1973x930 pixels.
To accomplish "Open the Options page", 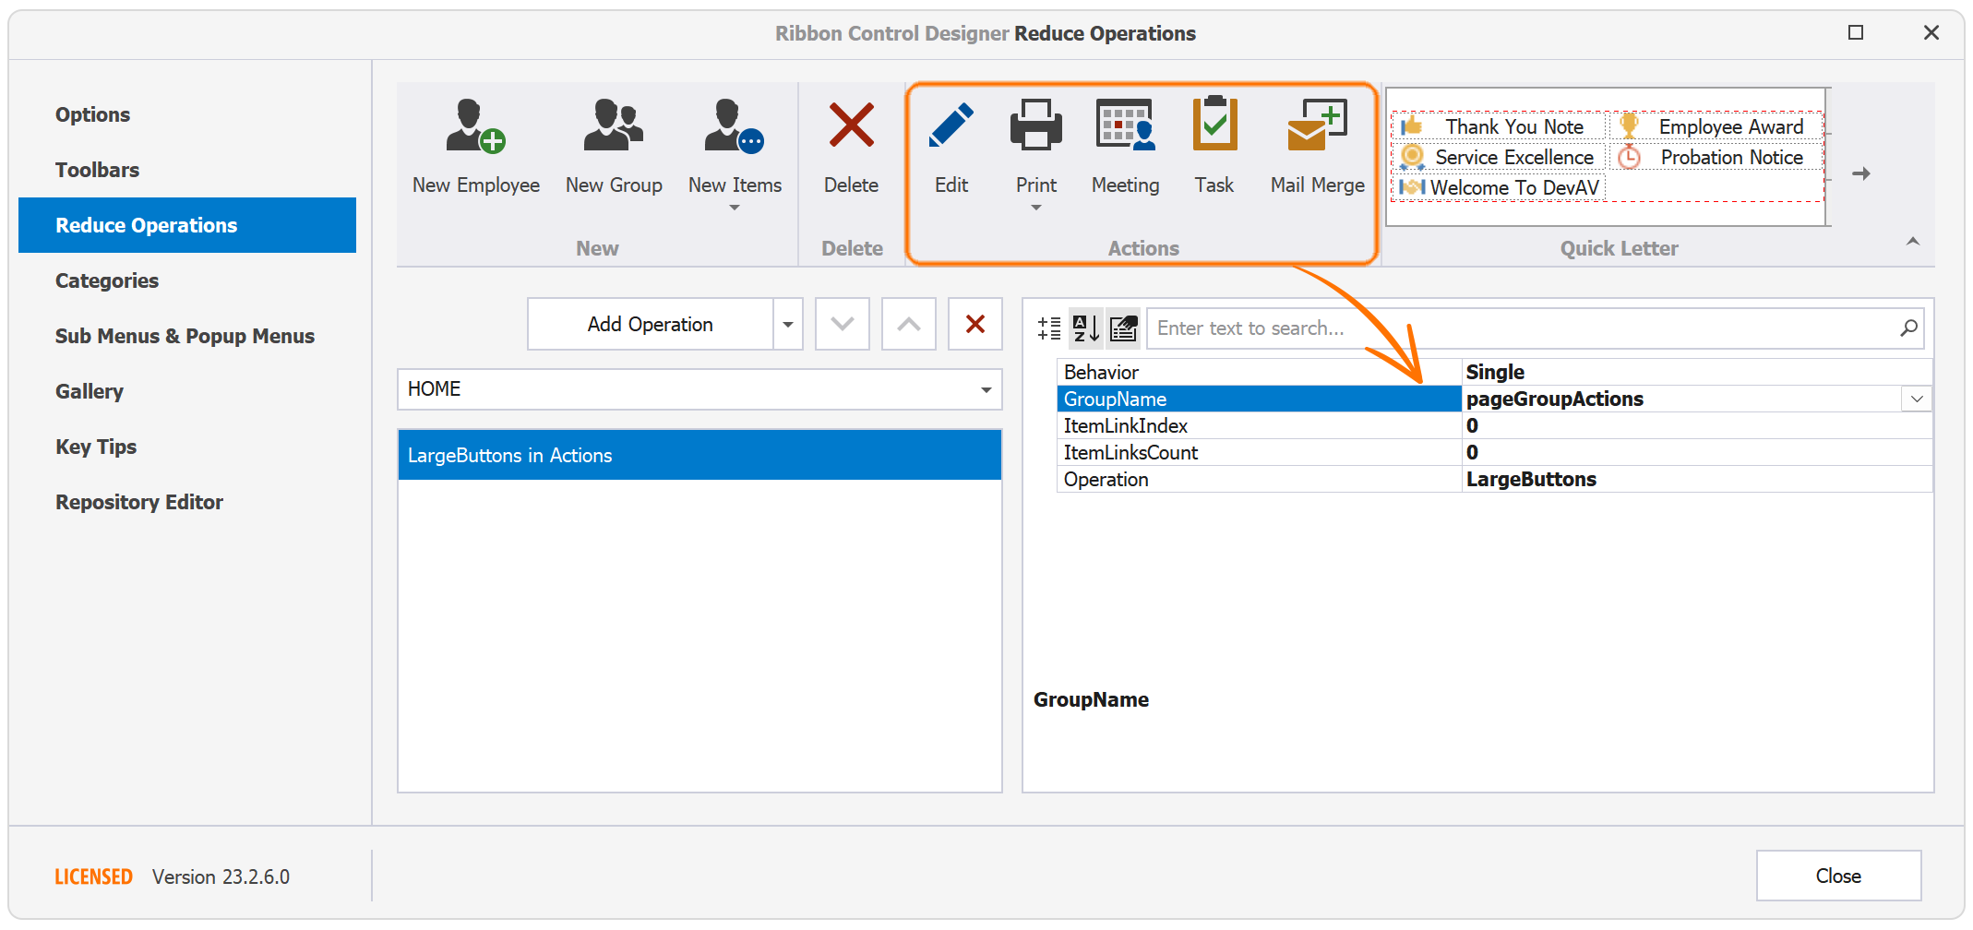I will pos(187,114).
